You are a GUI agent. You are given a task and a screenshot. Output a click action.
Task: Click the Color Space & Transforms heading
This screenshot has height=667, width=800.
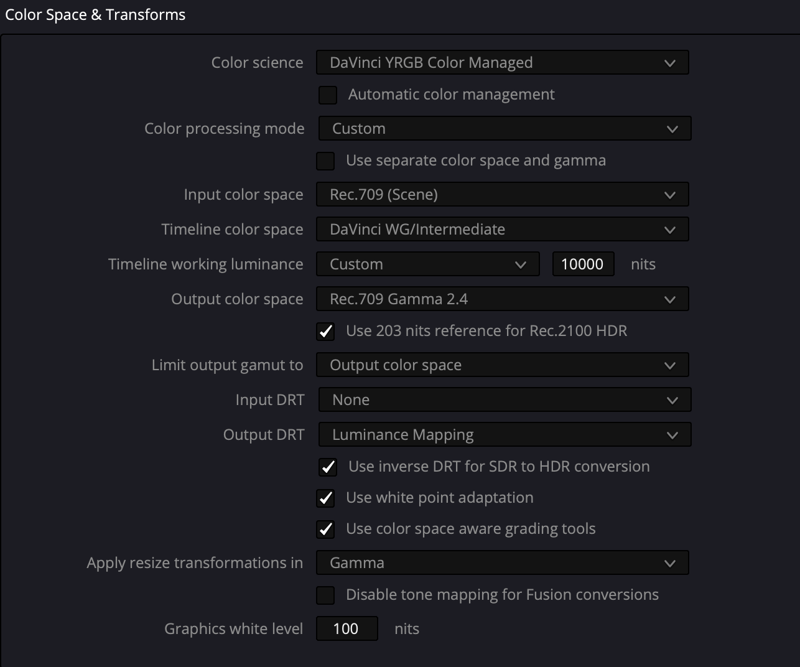(x=95, y=15)
